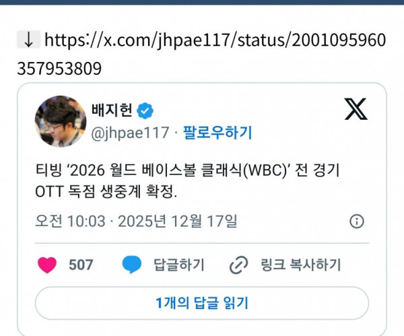Copy the tweet link via 링크 복사하기
The image size is (404, 336).
coord(301,265)
